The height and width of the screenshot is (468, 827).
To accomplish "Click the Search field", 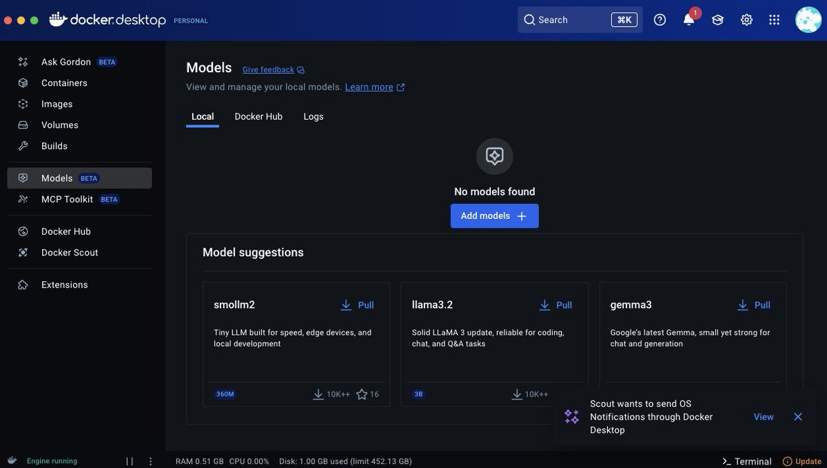I will pyautogui.click(x=580, y=20).
